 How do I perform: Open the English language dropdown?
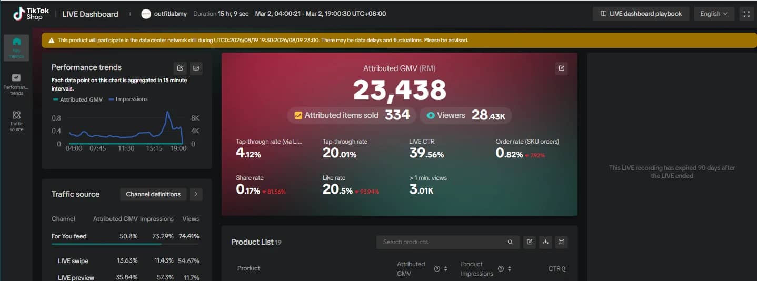click(714, 14)
